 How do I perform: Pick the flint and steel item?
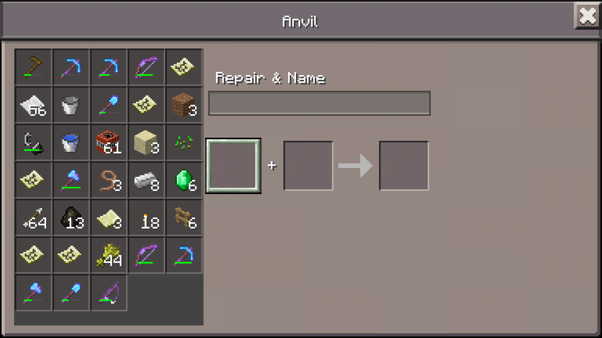coord(33,142)
